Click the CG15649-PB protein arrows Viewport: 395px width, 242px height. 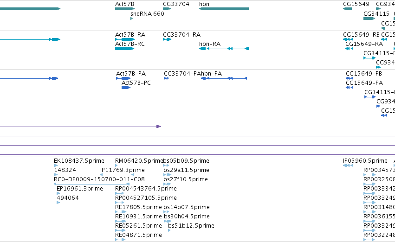click(x=350, y=78)
